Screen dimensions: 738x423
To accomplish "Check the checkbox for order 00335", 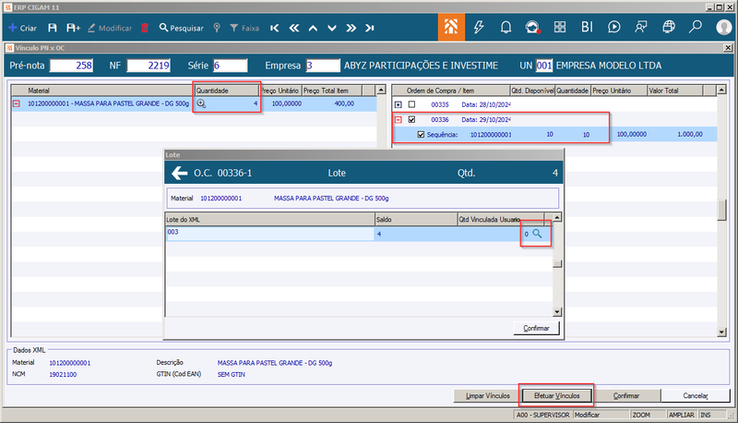I will (x=411, y=104).
